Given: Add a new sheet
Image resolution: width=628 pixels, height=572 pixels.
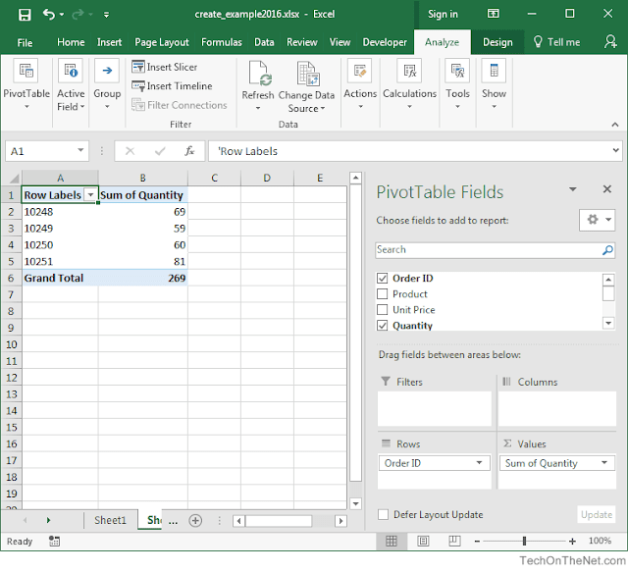Looking at the screenshot, I should coord(195,520).
